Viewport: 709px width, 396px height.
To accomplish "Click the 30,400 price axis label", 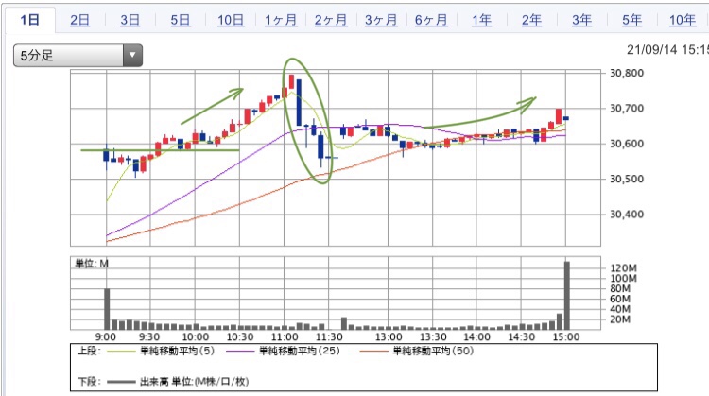I will pyautogui.click(x=627, y=215).
